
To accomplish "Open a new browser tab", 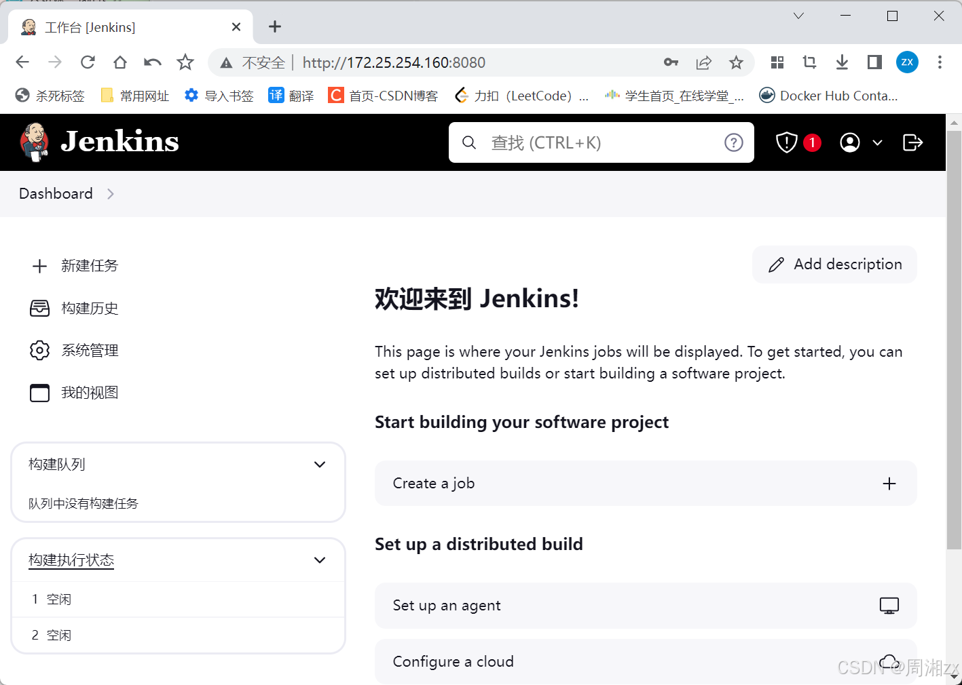I will coord(274,26).
